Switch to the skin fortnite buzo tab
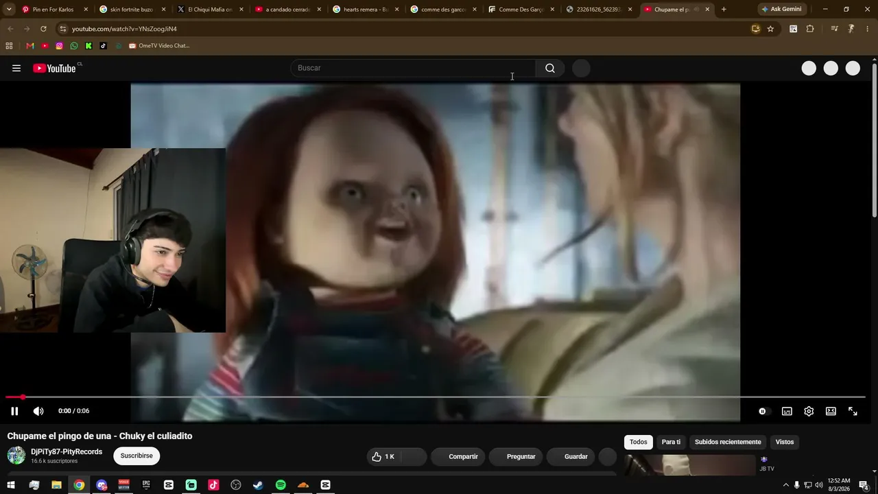 coord(132,10)
